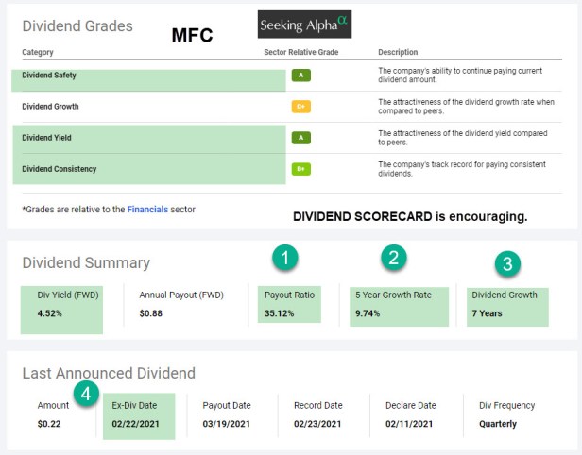Viewport: 582px width, 455px height.
Task: Click the Dividend Consistency B+ grade badge
Action: 301,170
